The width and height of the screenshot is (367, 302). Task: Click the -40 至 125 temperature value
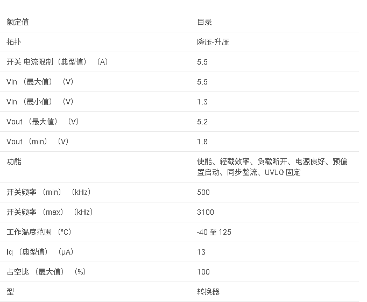point(214,232)
